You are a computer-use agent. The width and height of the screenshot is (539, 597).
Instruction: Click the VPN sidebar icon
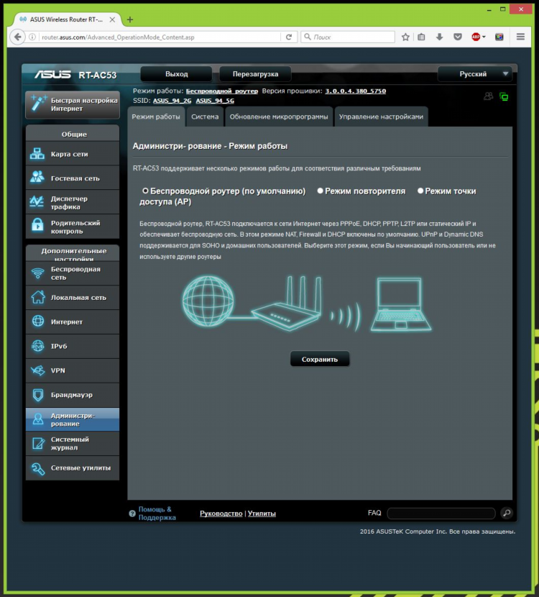pos(37,370)
